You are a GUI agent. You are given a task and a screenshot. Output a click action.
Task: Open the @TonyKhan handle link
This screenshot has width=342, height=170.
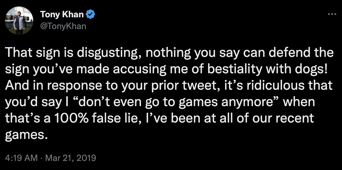(x=63, y=26)
